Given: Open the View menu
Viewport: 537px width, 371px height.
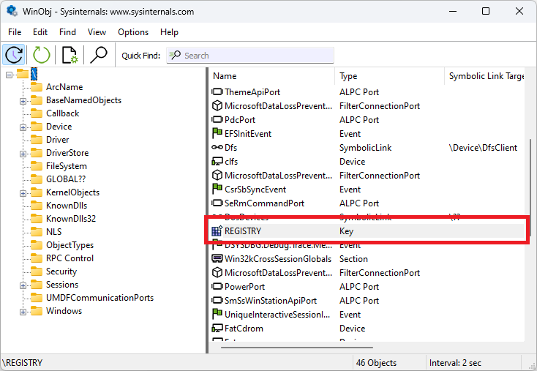Looking at the screenshot, I should pos(97,32).
